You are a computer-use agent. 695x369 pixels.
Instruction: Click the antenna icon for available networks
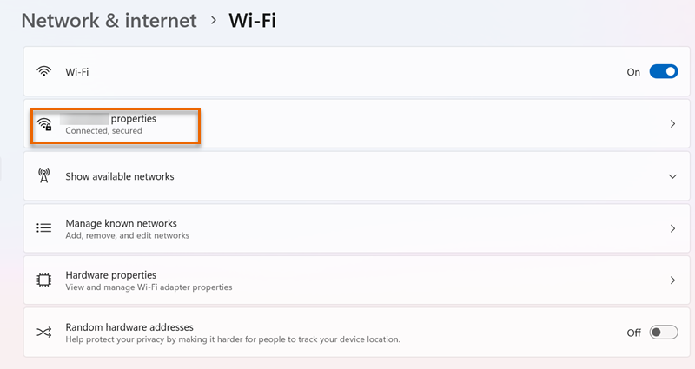click(x=44, y=176)
